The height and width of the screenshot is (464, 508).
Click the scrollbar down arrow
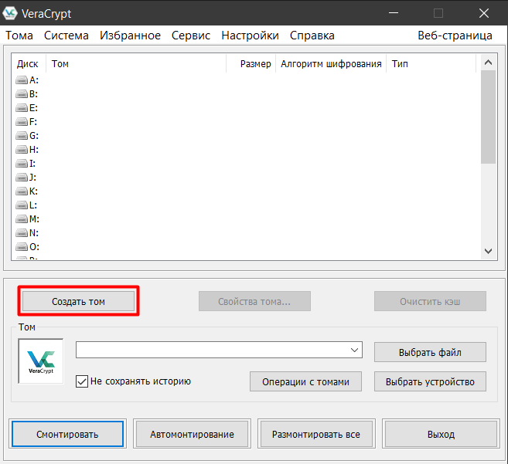(x=488, y=251)
